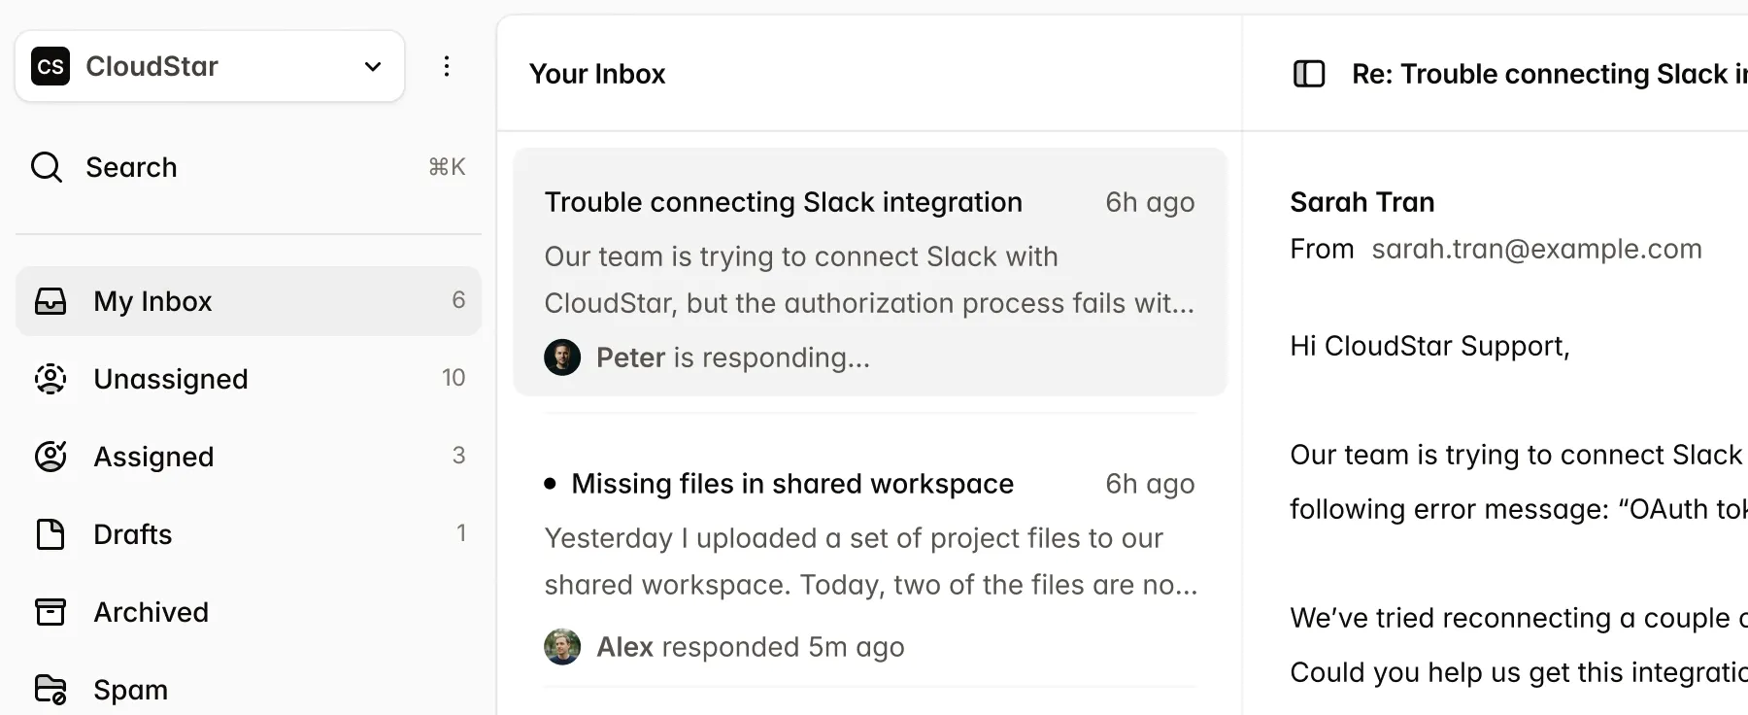Open Missing files in shared workspace conversation

[791, 484]
